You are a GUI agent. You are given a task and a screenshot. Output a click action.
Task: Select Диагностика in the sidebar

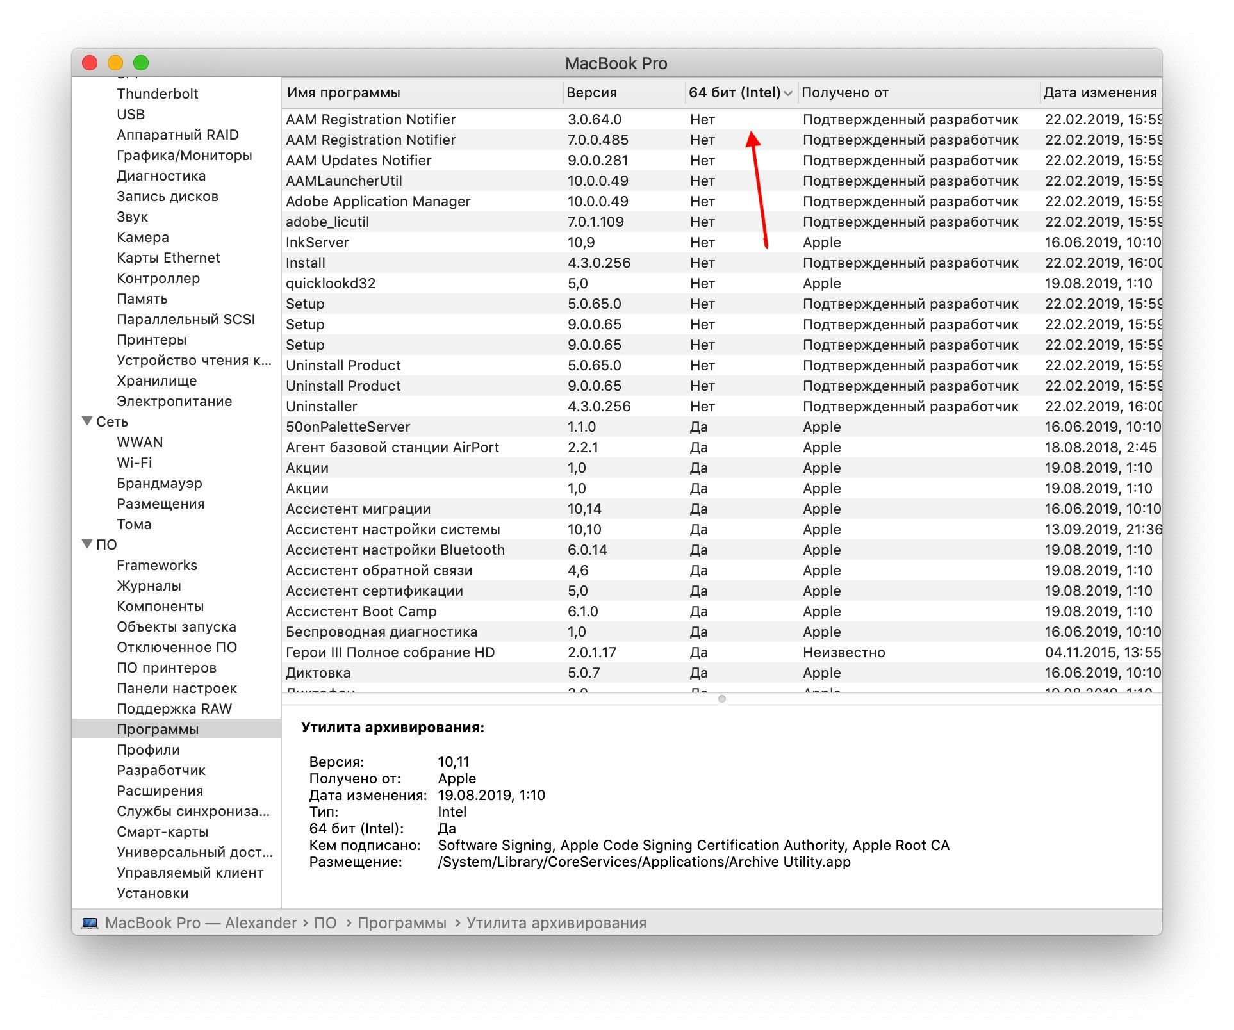161,176
